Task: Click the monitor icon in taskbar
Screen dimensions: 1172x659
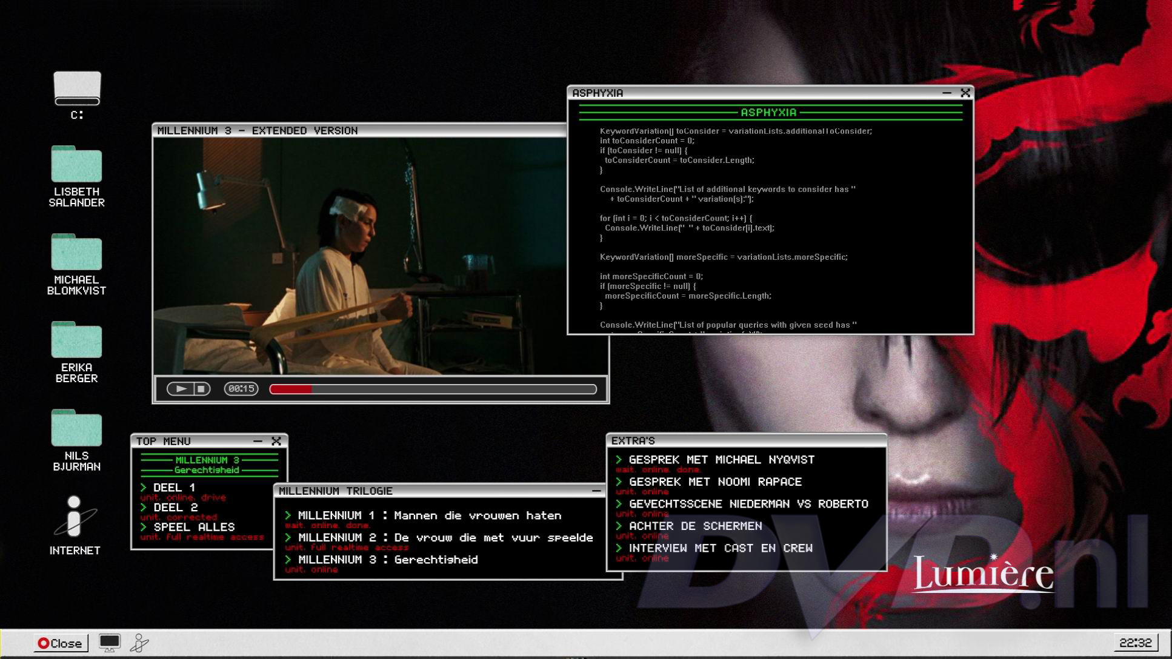Action: coord(110,643)
